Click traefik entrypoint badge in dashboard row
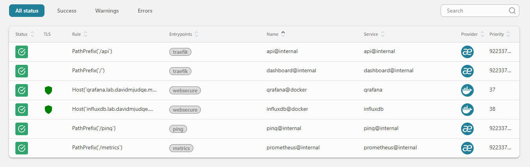This screenshot has height=167, width=530. tap(180, 71)
